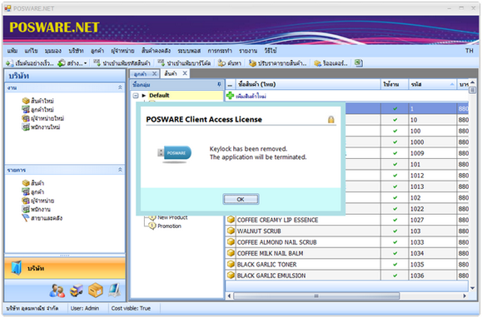The image size is (482, 318).
Task: Sort by the รหัส column header
Action: (x=432, y=84)
